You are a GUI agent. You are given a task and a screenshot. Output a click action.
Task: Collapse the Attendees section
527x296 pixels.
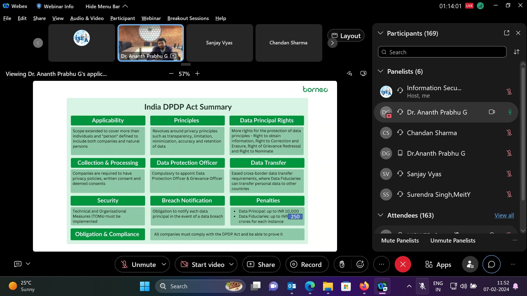[x=380, y=215]
